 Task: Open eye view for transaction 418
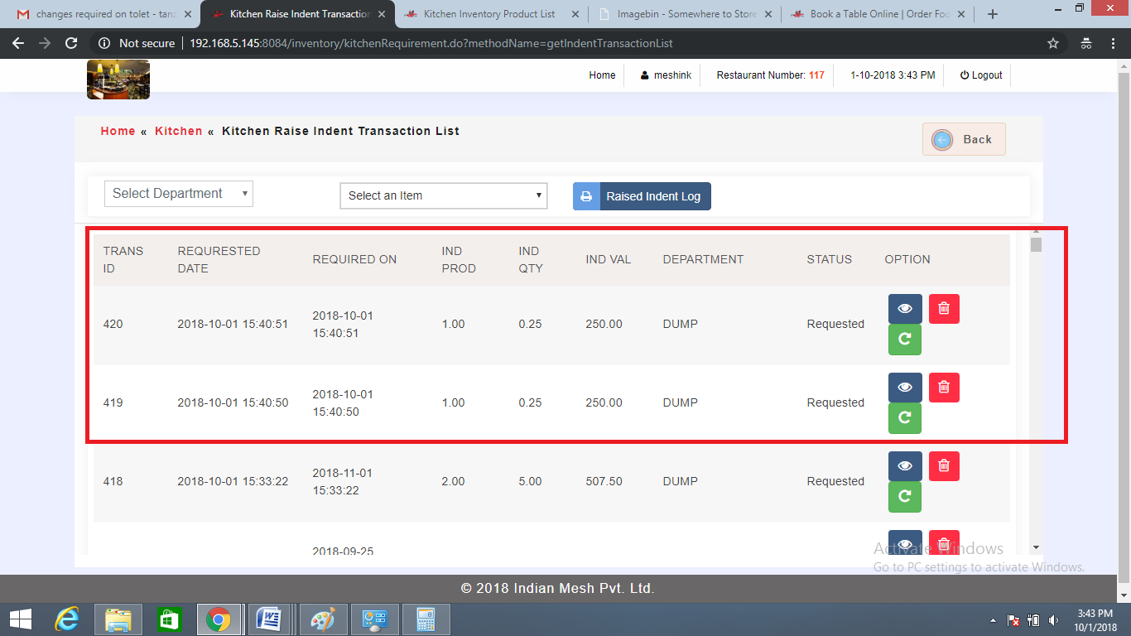pos(905,466)
